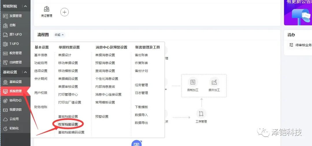The width and height of the screenshot is (312, 146).
Task: Open 数据导入
Action: click(x=142, y=115)
